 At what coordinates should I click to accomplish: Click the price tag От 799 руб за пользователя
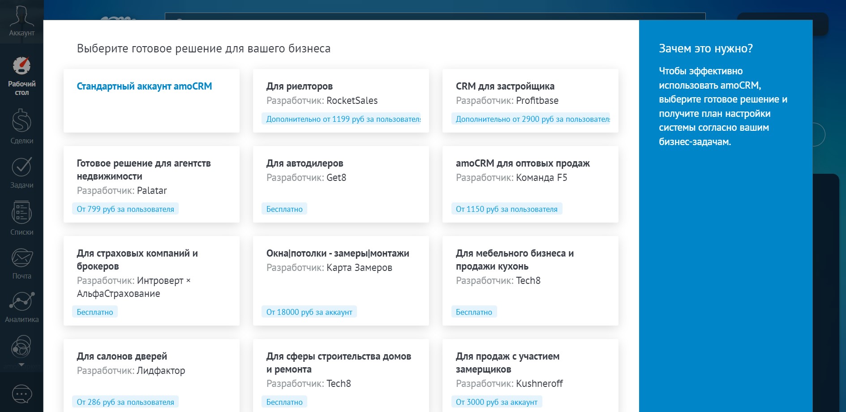[x=125, y=209]
